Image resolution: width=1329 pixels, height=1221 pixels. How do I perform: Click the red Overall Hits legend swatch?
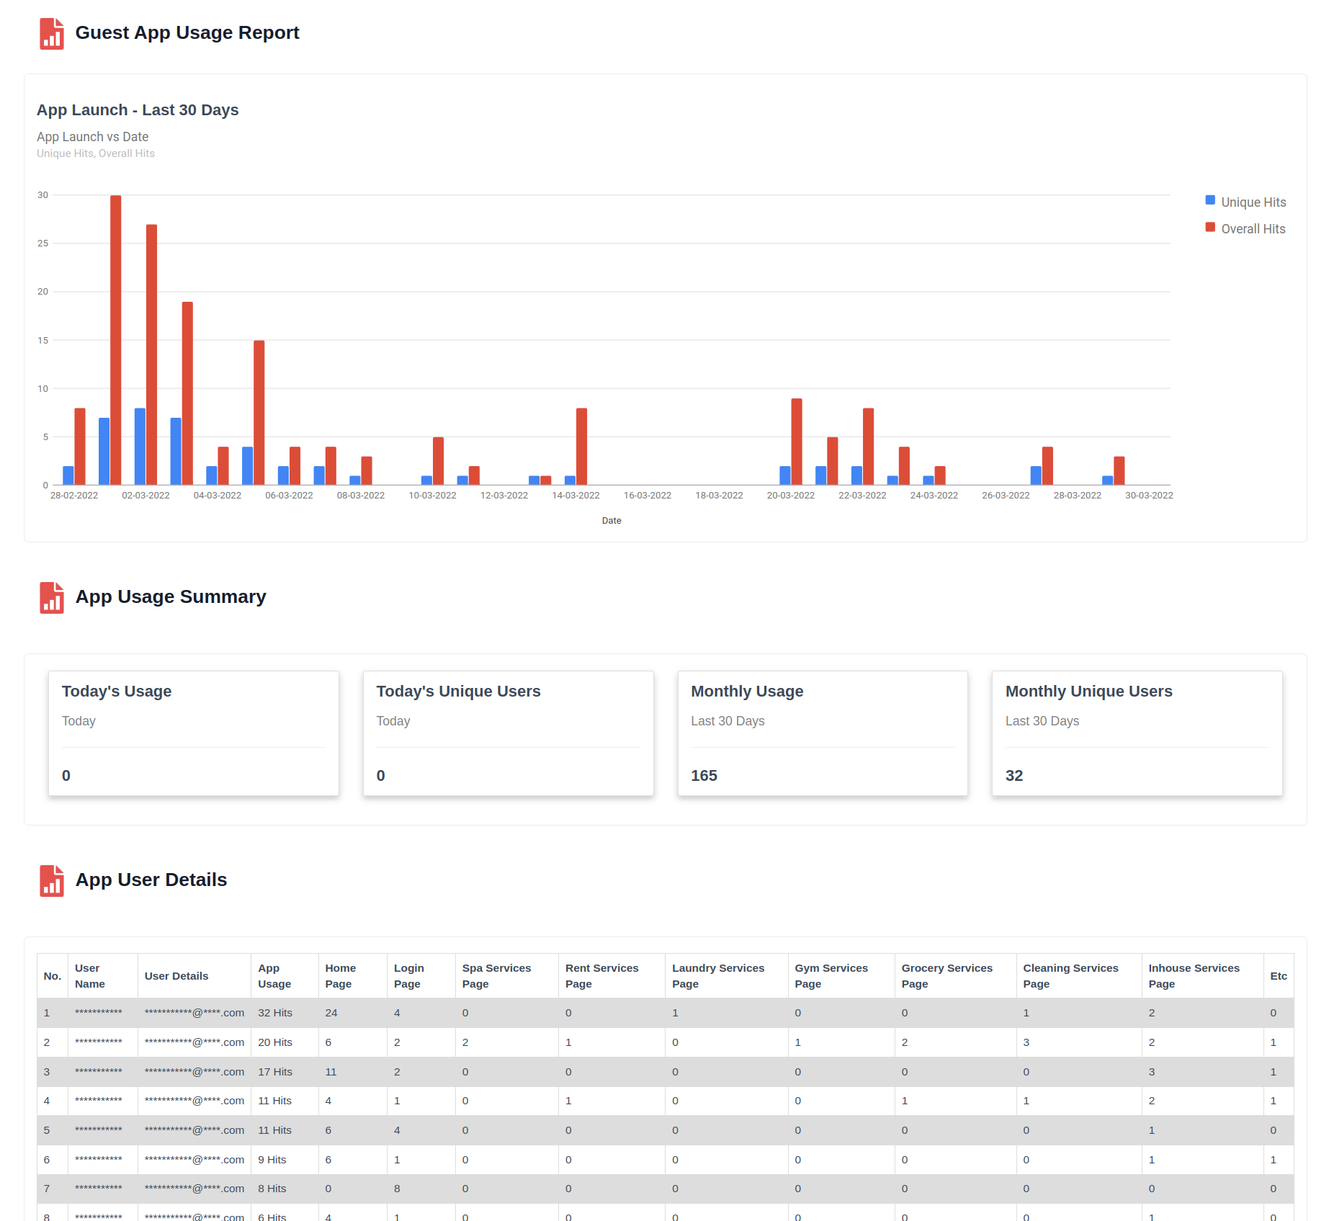click(1210, 227)
